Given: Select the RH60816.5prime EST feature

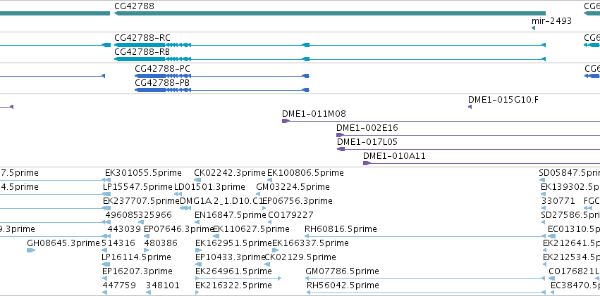Looking at the screenshot, I should pos(424,236).
